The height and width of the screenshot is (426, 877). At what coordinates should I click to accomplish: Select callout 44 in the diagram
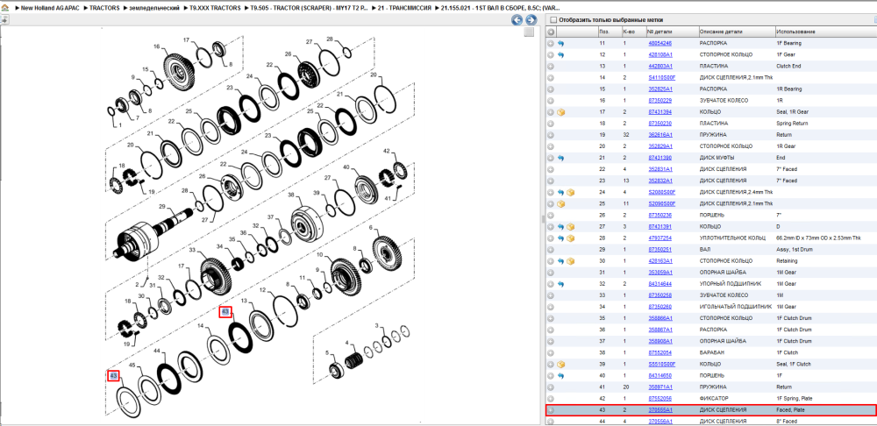click(157, 351)
